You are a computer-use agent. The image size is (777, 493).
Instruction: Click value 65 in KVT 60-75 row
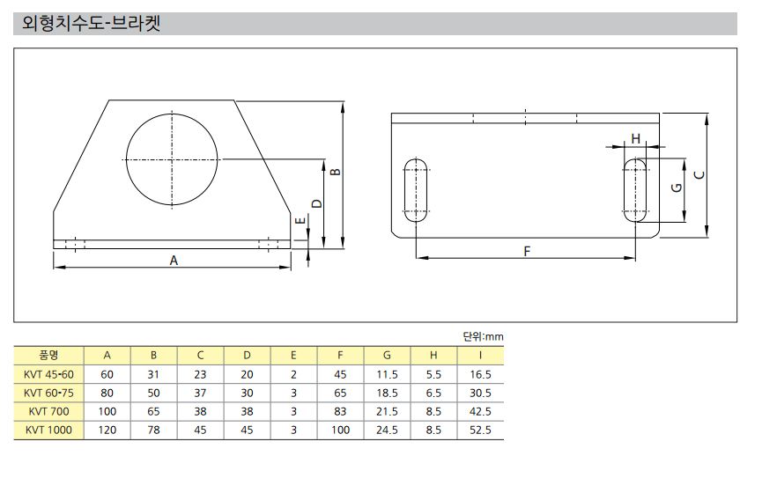click(x=340, y=393)
